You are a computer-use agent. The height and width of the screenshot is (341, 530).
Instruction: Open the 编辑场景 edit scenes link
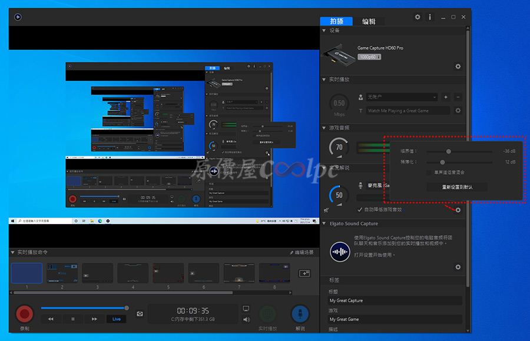coord(302,253)
